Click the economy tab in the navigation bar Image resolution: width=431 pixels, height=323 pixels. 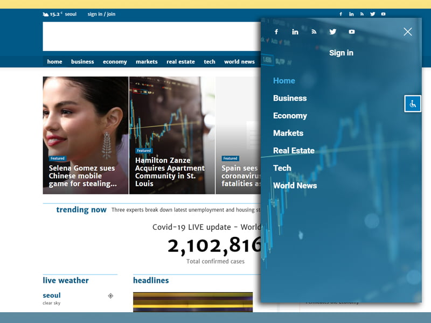click(x=115, y=62)
